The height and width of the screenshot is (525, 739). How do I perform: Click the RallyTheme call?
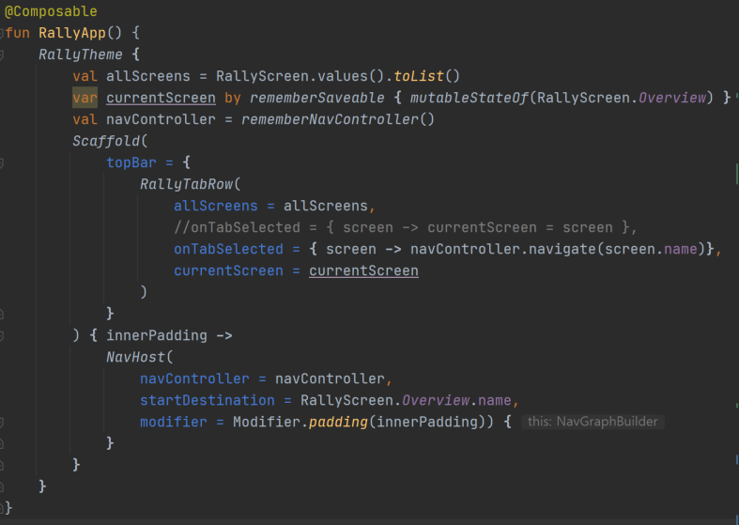81,54
